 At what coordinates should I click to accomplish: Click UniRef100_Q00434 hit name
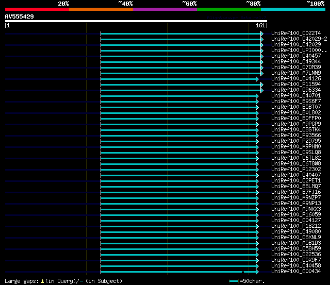(x=296, y=272)
